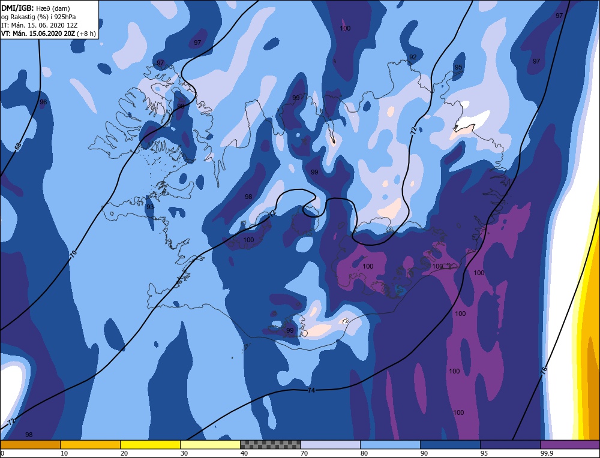
Task: Select the purple 99.9+ legend swatch
Action: (570, 445)
